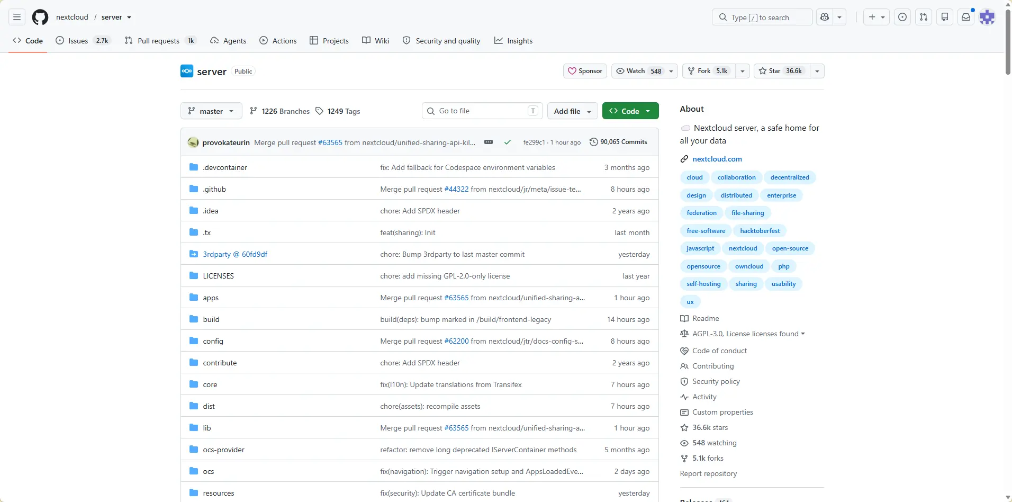This screenshot has width=1012, height=502.
Task: Star the server repository
Action: pyautogui.click(x=782, y=71)
